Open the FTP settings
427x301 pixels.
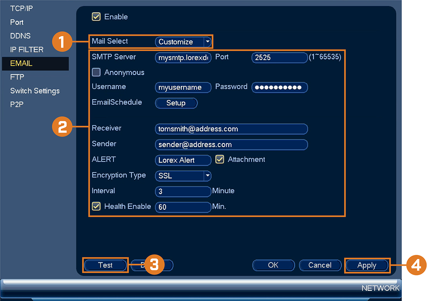17,77
